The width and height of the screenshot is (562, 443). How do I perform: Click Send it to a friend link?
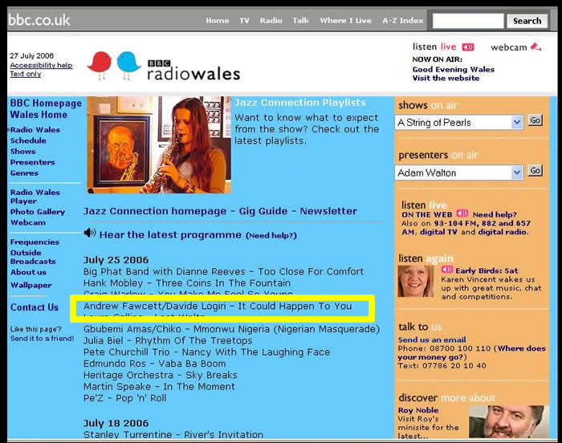(x=43, y=339)
